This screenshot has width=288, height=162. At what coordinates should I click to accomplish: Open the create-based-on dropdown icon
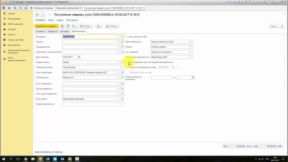pyautogui.click(x=74, y=26)
